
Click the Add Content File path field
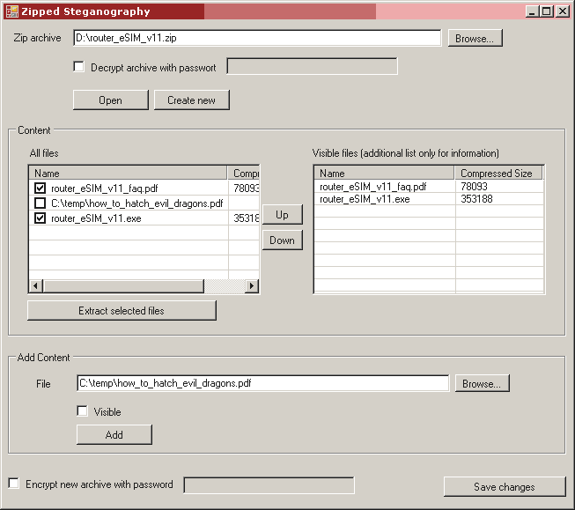[x=263, y=383]
